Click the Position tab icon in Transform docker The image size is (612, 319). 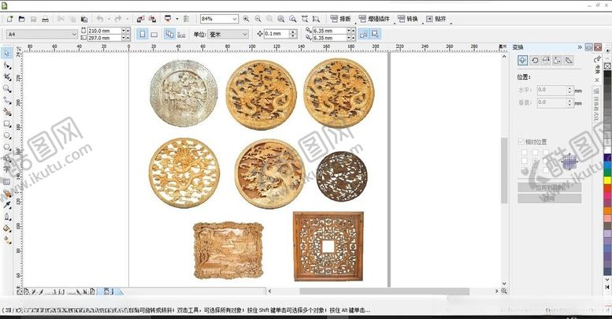click(x=522, y=61)
